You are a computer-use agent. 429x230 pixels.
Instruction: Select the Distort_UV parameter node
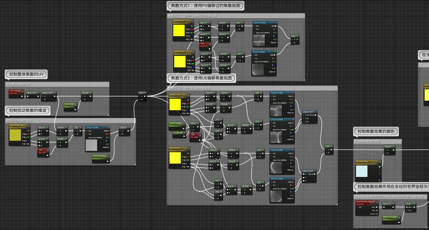[71, 107]
